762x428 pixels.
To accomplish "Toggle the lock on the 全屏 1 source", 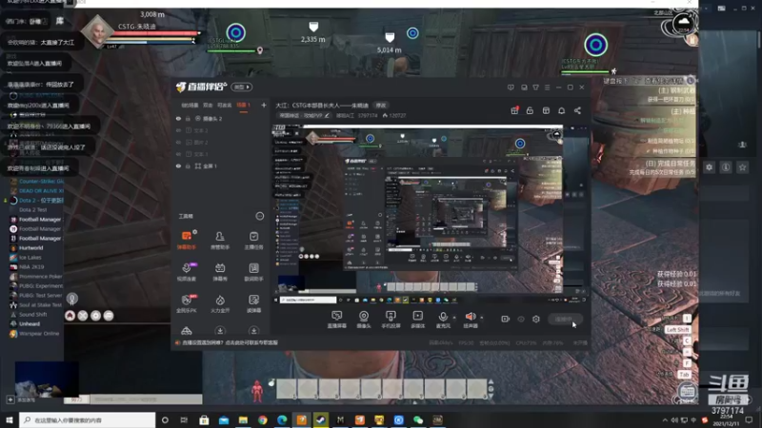I will (188, 165).
